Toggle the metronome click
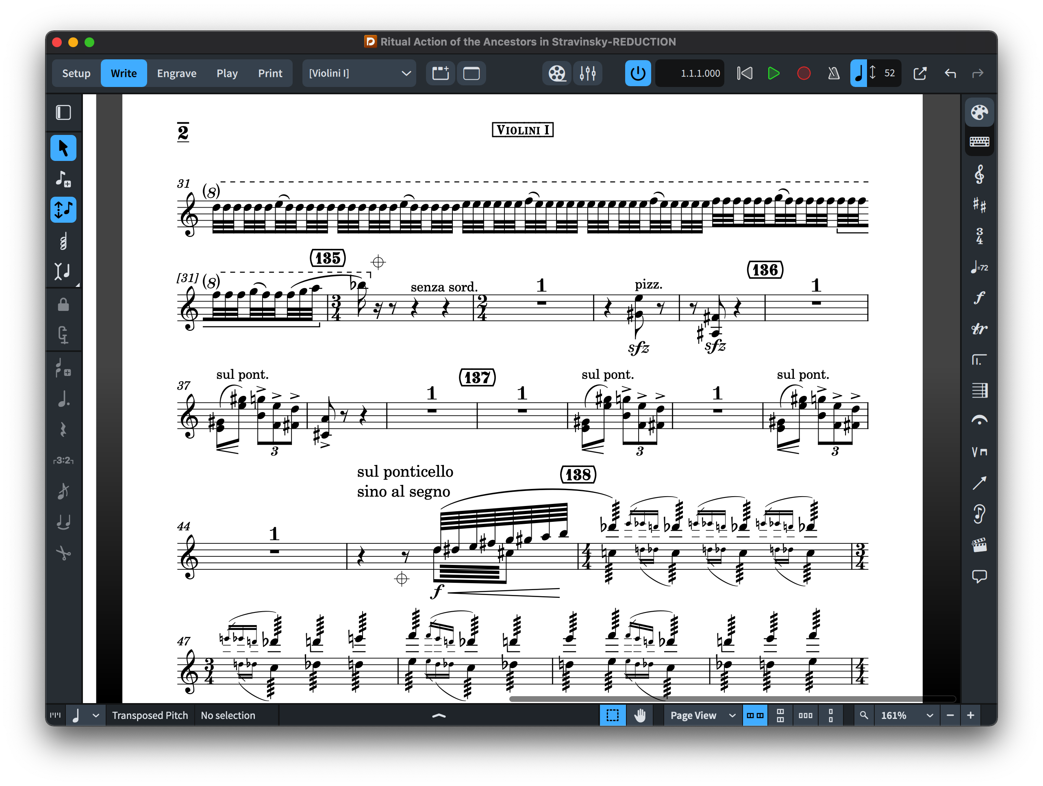Image resolution: width=1043 pixels, height=786 pixels. pyautogui.click(x=834, y=73)
